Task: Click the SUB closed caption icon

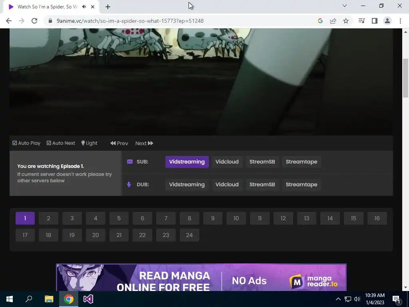Action: tap(130, 161)
